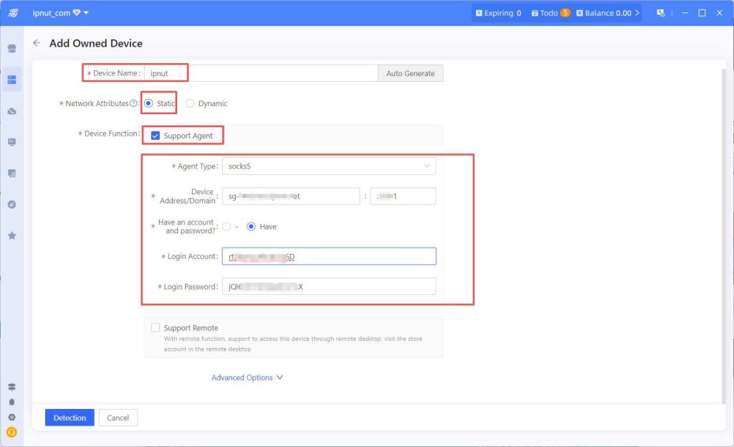This screenshot has height=447, width=734.
Task: Open the ipnut_com account dropdown
Action: (61, 13)
